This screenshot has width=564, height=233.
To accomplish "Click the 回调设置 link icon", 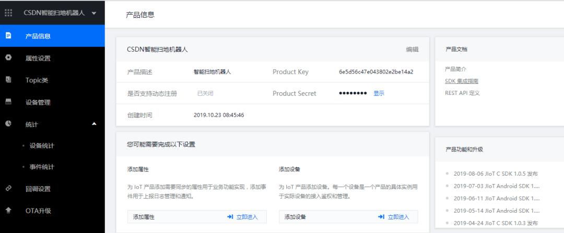I will [x=8, y=188].
